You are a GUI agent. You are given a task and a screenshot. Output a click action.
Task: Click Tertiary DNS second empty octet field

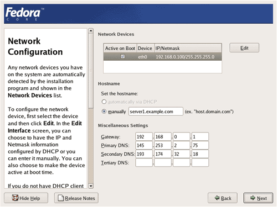[163, 163]
